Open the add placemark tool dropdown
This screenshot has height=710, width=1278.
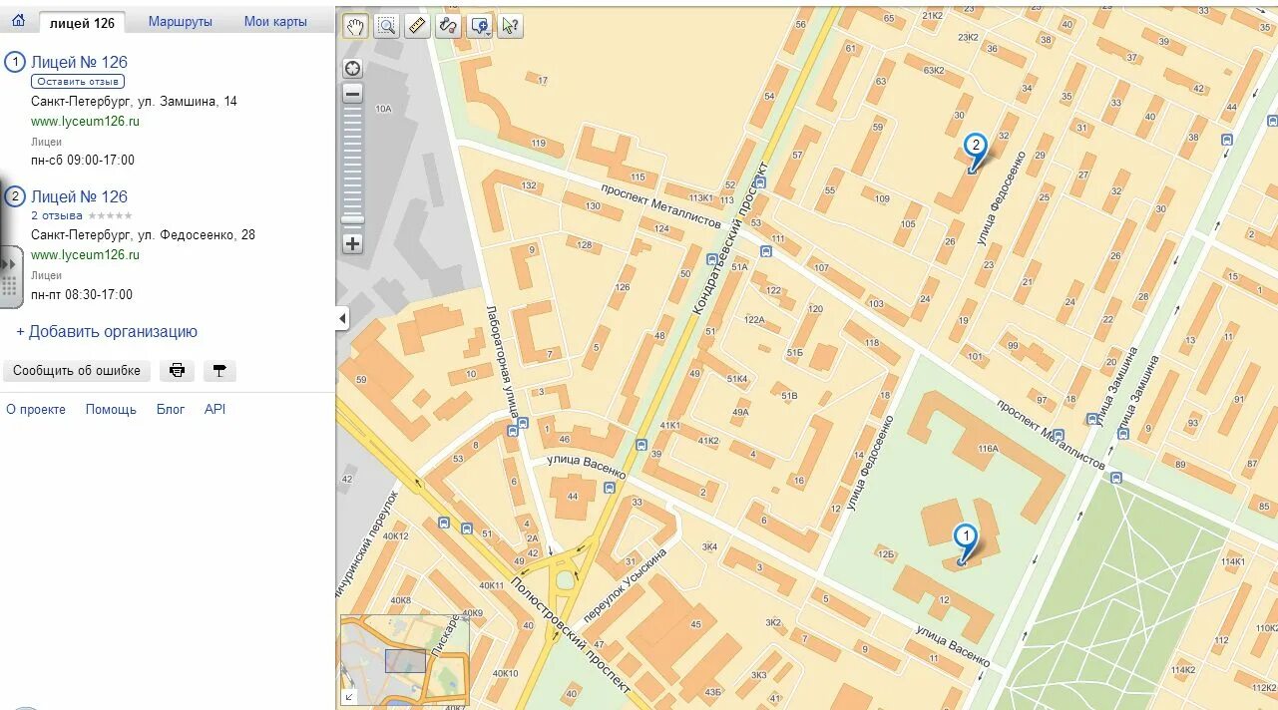480,26
